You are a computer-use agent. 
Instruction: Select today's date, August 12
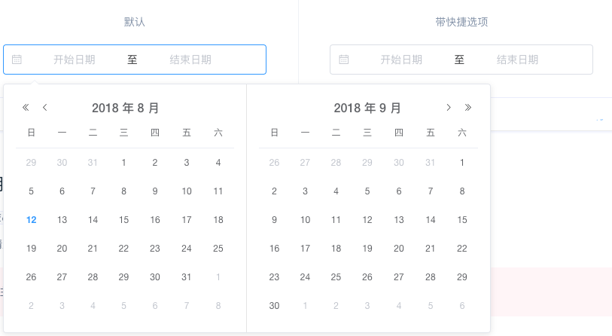(x=31, y=220)
